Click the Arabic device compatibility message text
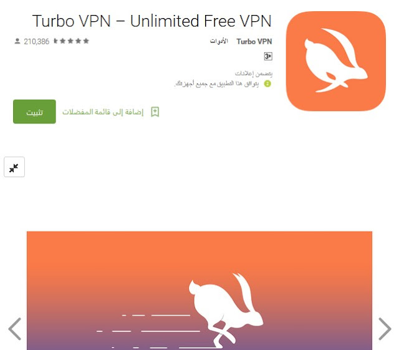 [216, 84]
